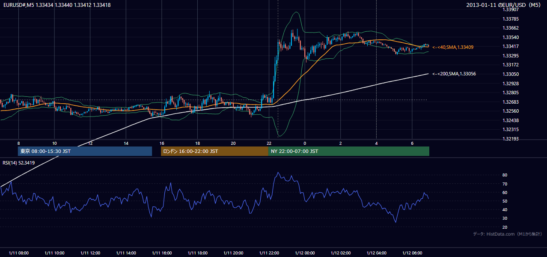Click RSI scale value 30
This screenshot has width=547, height=257.
[505, 218]
